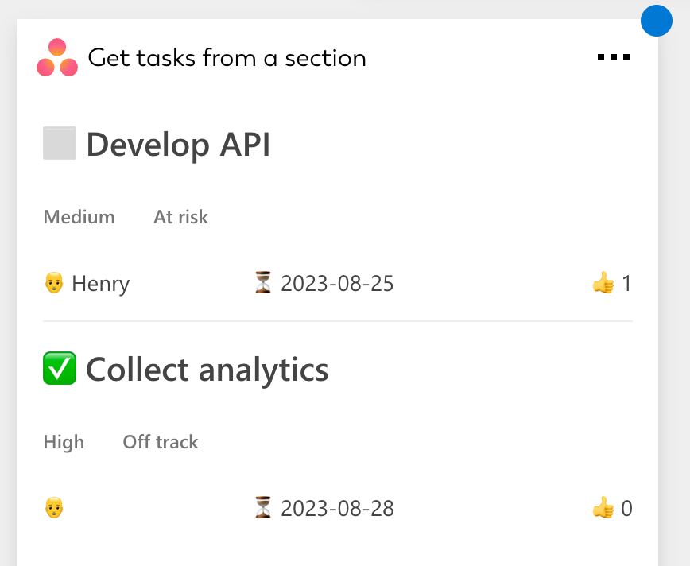
Task: Select the High priority label
Action: click(x=64, y=442)
